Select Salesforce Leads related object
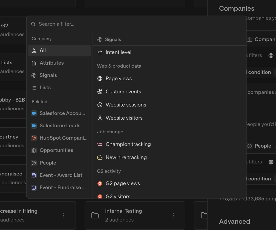This screenshot has width=276, height=230. [x=59, y=126]
